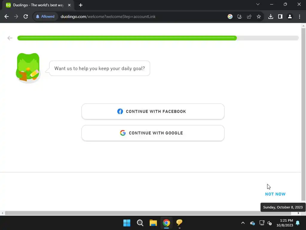Open Windows taskbar search
The image size is (306, 230).
coord(140,223)
